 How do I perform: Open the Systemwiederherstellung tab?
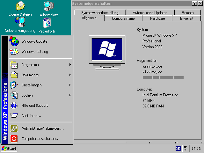pos(100,13)
